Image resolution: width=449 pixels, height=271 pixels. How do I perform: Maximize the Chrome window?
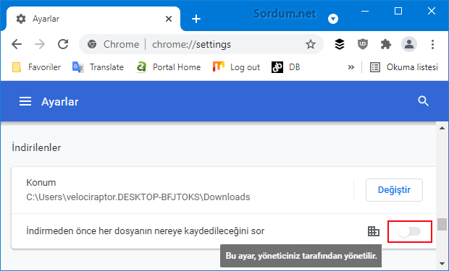pos(398,11)
